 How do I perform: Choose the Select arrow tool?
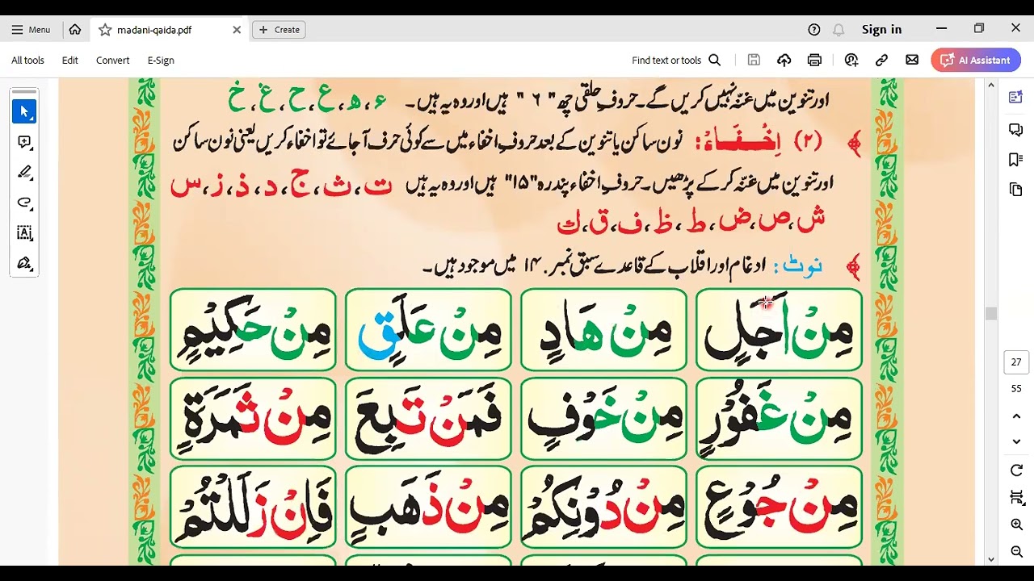(24, 111)
